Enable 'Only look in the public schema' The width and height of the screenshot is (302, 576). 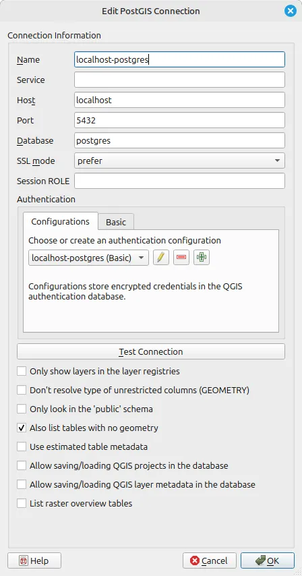pyautogui.click(x=22, y=409)
